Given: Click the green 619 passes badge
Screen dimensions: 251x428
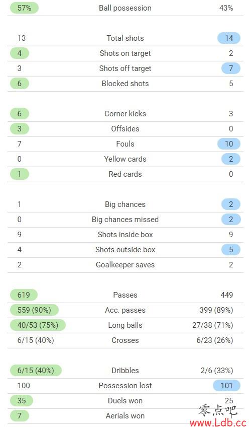Looking at the screenshot, I should tap(24, 295).
